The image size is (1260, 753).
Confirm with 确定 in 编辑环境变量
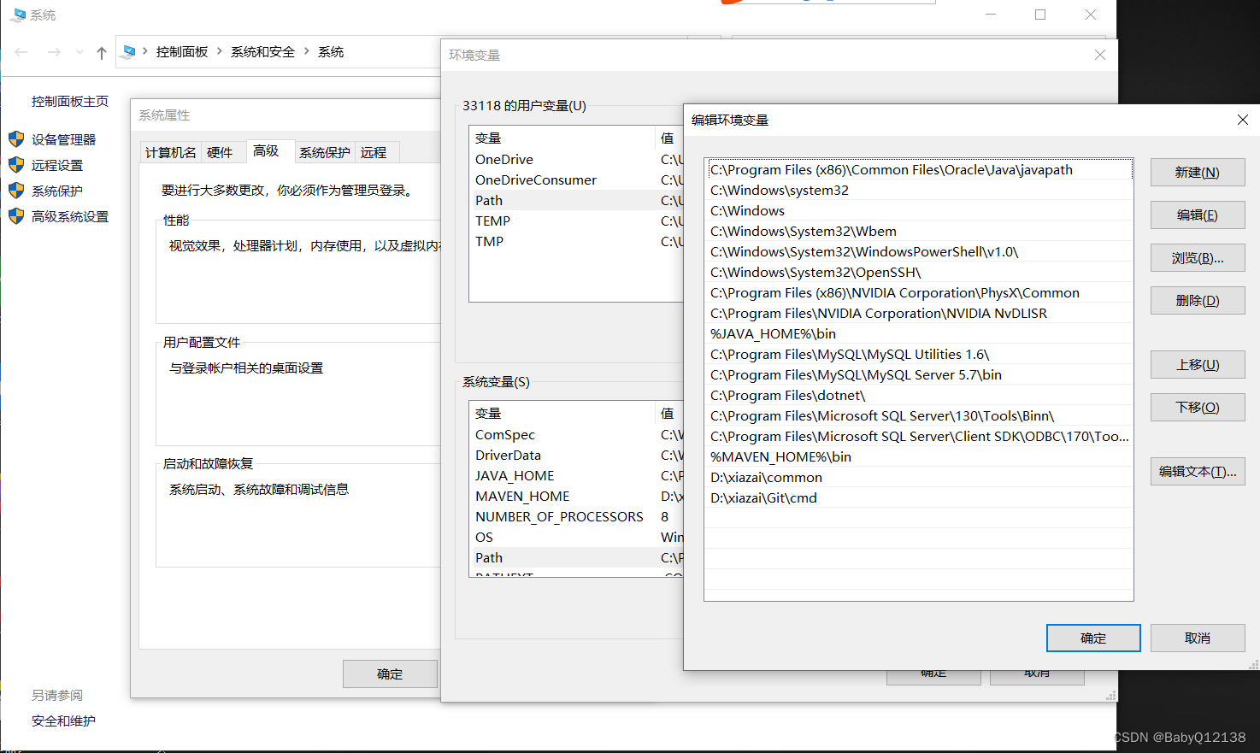tap(1093, 638)
